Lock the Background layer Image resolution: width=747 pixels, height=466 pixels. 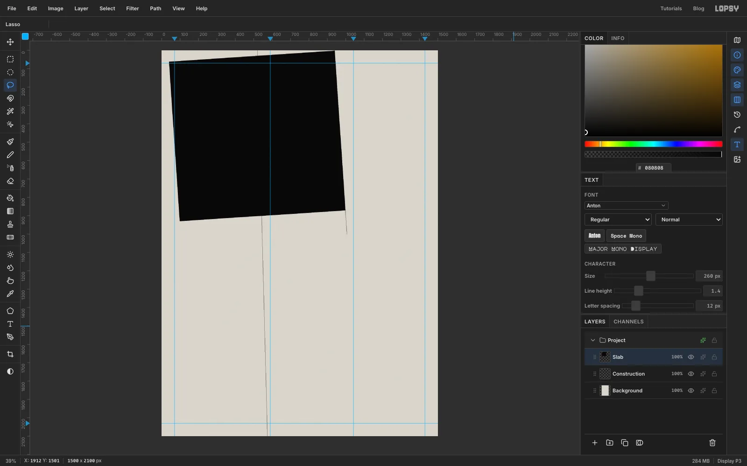714,391
